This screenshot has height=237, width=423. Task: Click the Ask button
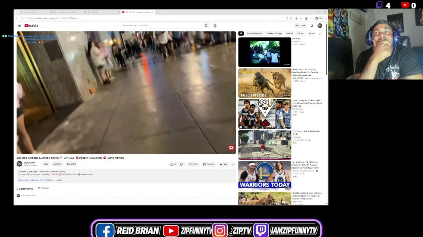(223, 164)
